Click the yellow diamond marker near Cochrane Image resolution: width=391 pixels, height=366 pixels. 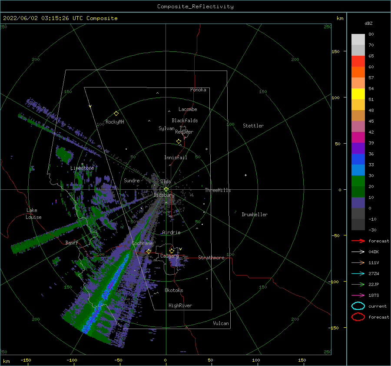coord(149,252)
